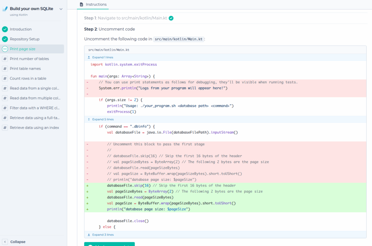This screenshot has height=246, width=372.
Task: Switch to the Instructions tab
Action: click(93, 4)
